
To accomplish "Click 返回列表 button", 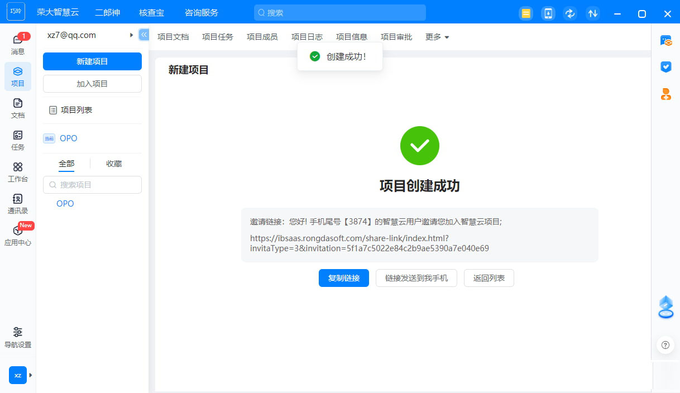I will coord(489,278).
